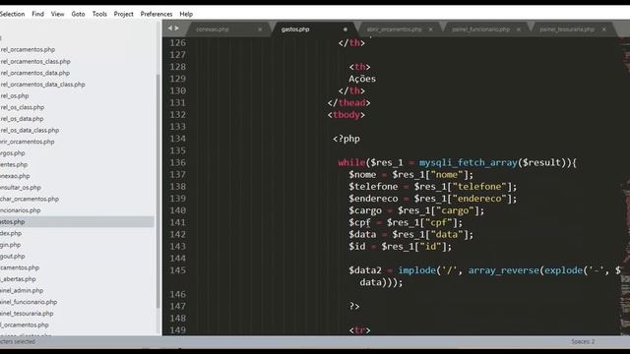Screen dimensions: 630x354
Task: Open the sidebar file ending in ainel_admin.php
Action: [22, 291]
